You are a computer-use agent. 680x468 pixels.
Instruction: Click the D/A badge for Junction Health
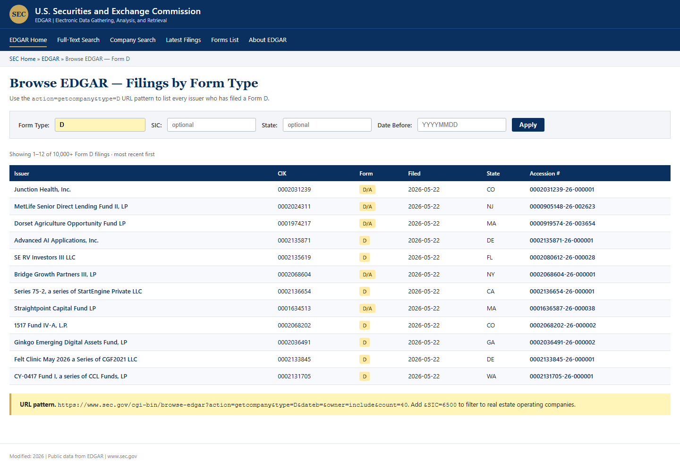(x=367, y=190)
